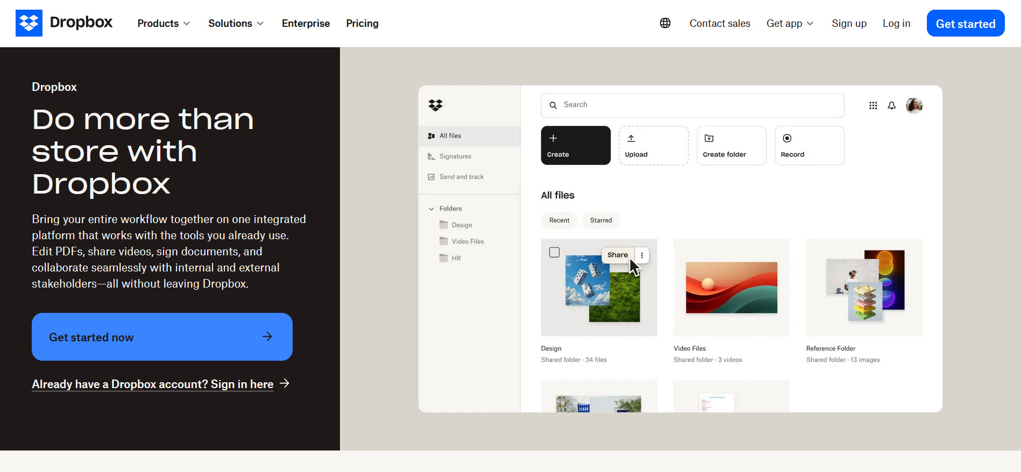Click the Record circle icon

[787, 138]
